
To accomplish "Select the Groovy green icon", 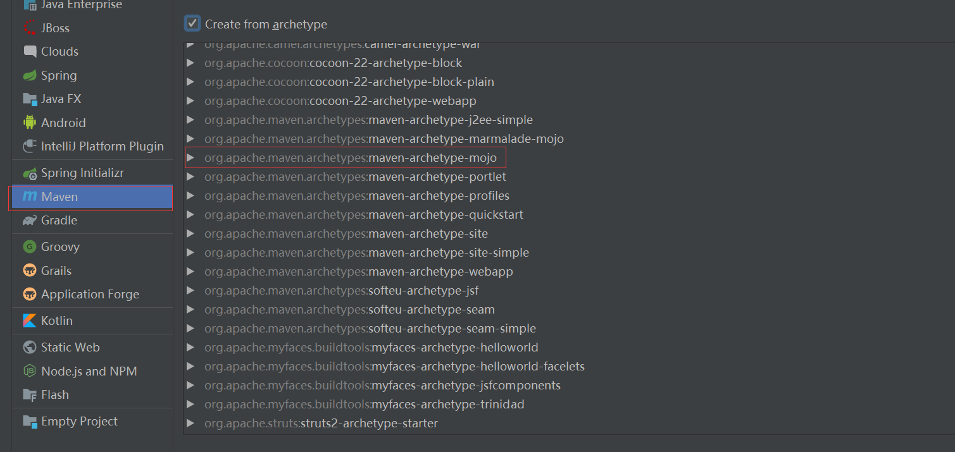I will (30, 247).
